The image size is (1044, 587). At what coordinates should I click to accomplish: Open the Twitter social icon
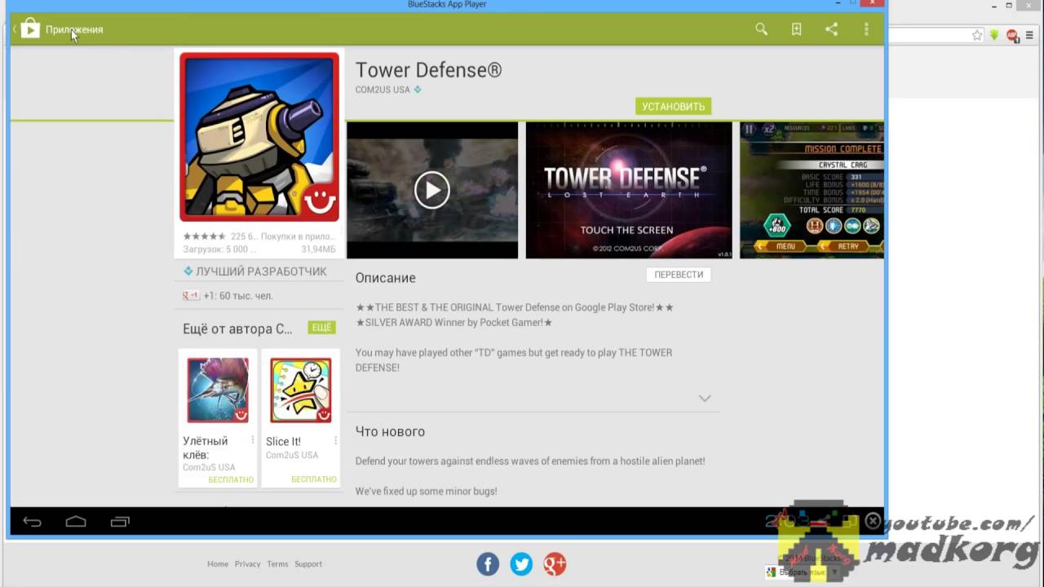(x=521, y=564)
